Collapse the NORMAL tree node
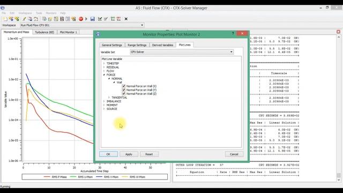The height and width of the screenshot is (193, 343). click(109, 79)
